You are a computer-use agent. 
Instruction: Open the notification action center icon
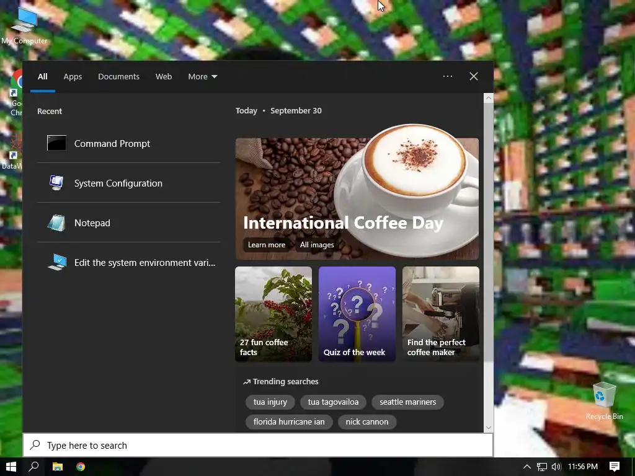point(615,467)
